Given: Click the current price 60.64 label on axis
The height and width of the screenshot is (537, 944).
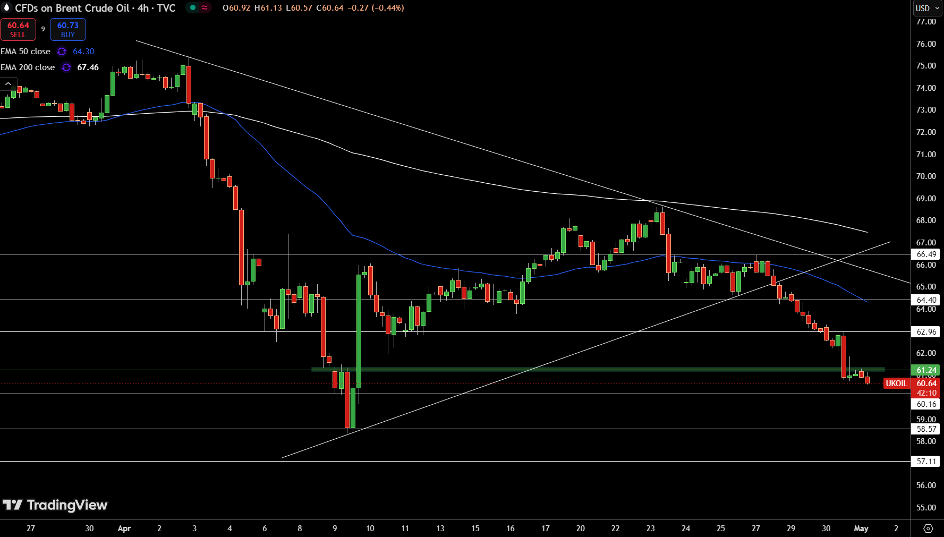Looking at the screenshot, I should pyautogui.click(x=926, y=383).
